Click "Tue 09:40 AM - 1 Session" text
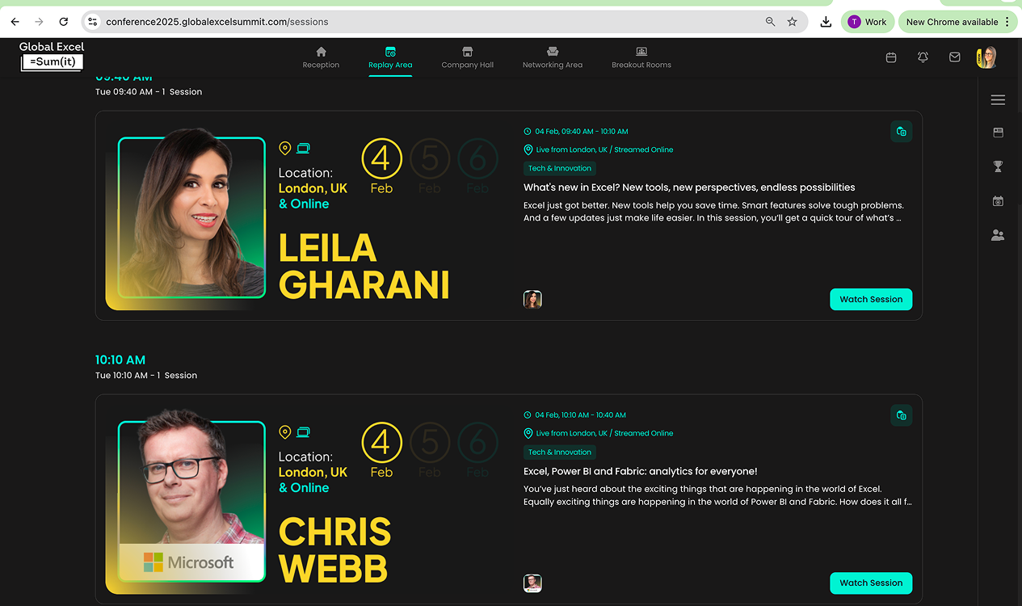Screen dimensions: 1022x606 (x=149, y=91)
